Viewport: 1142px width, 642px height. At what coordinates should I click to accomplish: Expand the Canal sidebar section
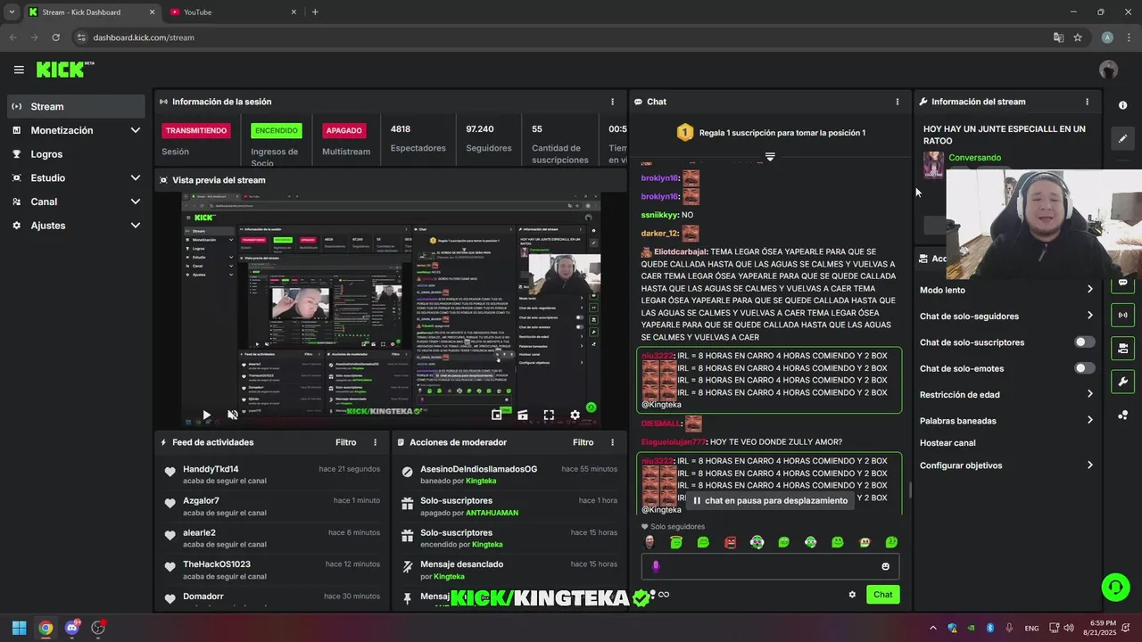point(136,202)
